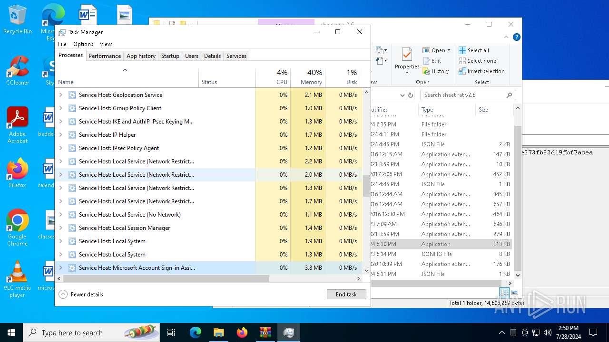The height and width of the screenshot is (342, 609).
Task: Collapse the Explorer ribbon chevron
Action: (x=507, y=37)
